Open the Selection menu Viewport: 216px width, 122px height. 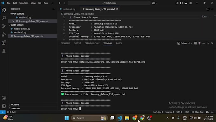(x=24, y=3)
